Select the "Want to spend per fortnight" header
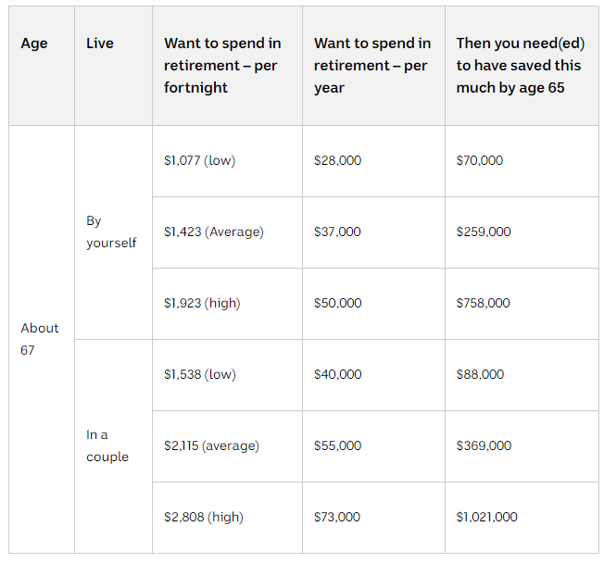 point(222,66)
